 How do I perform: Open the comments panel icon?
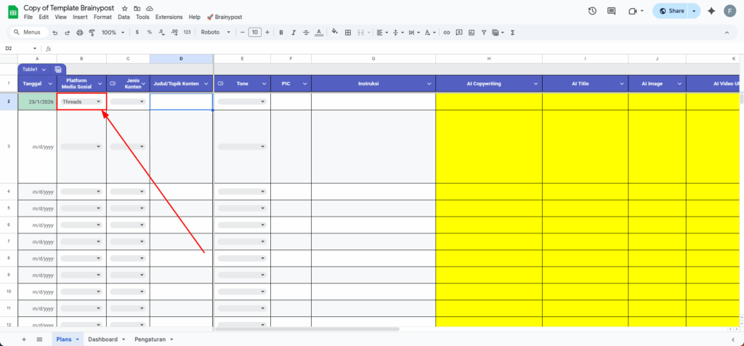(x=611, y=11)
